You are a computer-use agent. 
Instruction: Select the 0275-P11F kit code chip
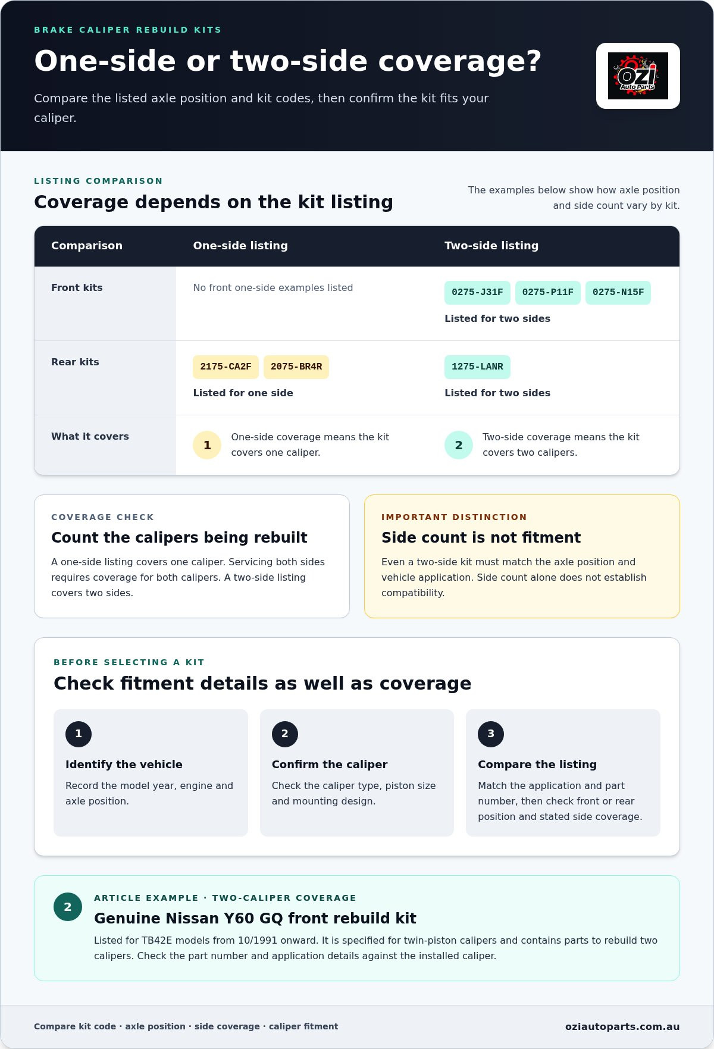pyautogui.click(x=548, y=292)
